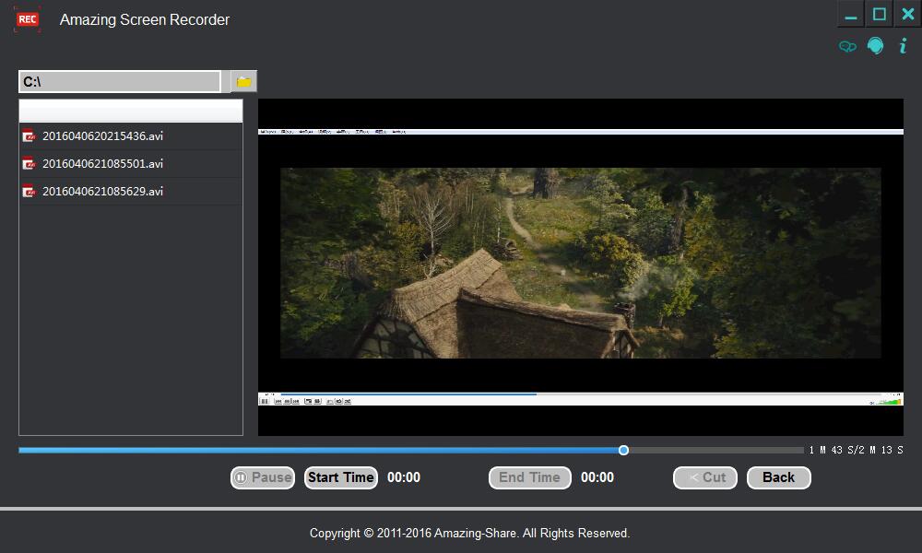Image resolution: width=922 pixels, height=553 pixels.
Task: Click the C:\ path input field
Action: 120,82
